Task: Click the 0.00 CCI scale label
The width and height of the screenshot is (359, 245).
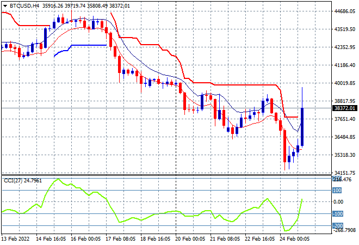Action: [339, 202]
